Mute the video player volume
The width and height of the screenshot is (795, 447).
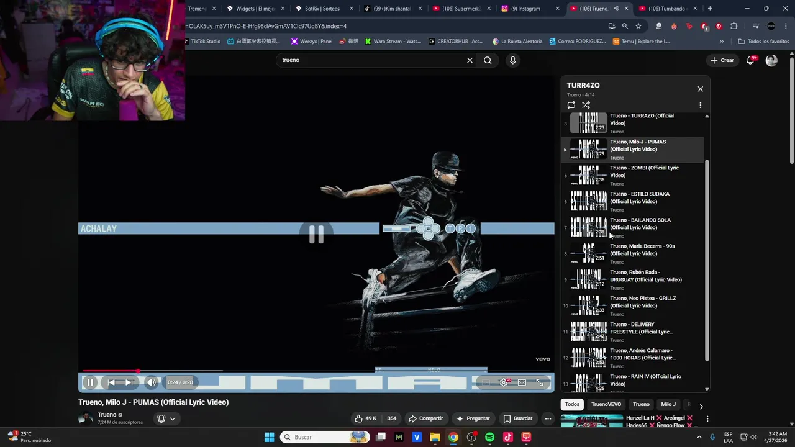coord(151,382)
